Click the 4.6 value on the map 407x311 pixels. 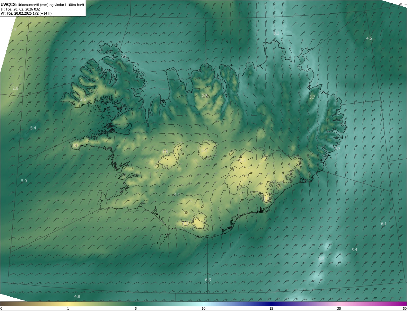click(x=369, y=38)
